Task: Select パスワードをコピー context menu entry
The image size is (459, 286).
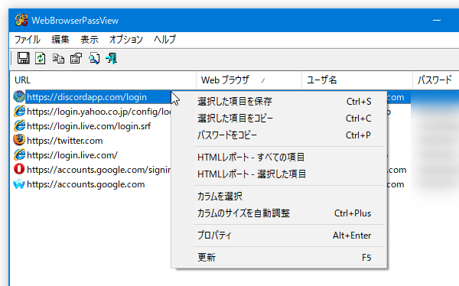Action: coord(279,135)
